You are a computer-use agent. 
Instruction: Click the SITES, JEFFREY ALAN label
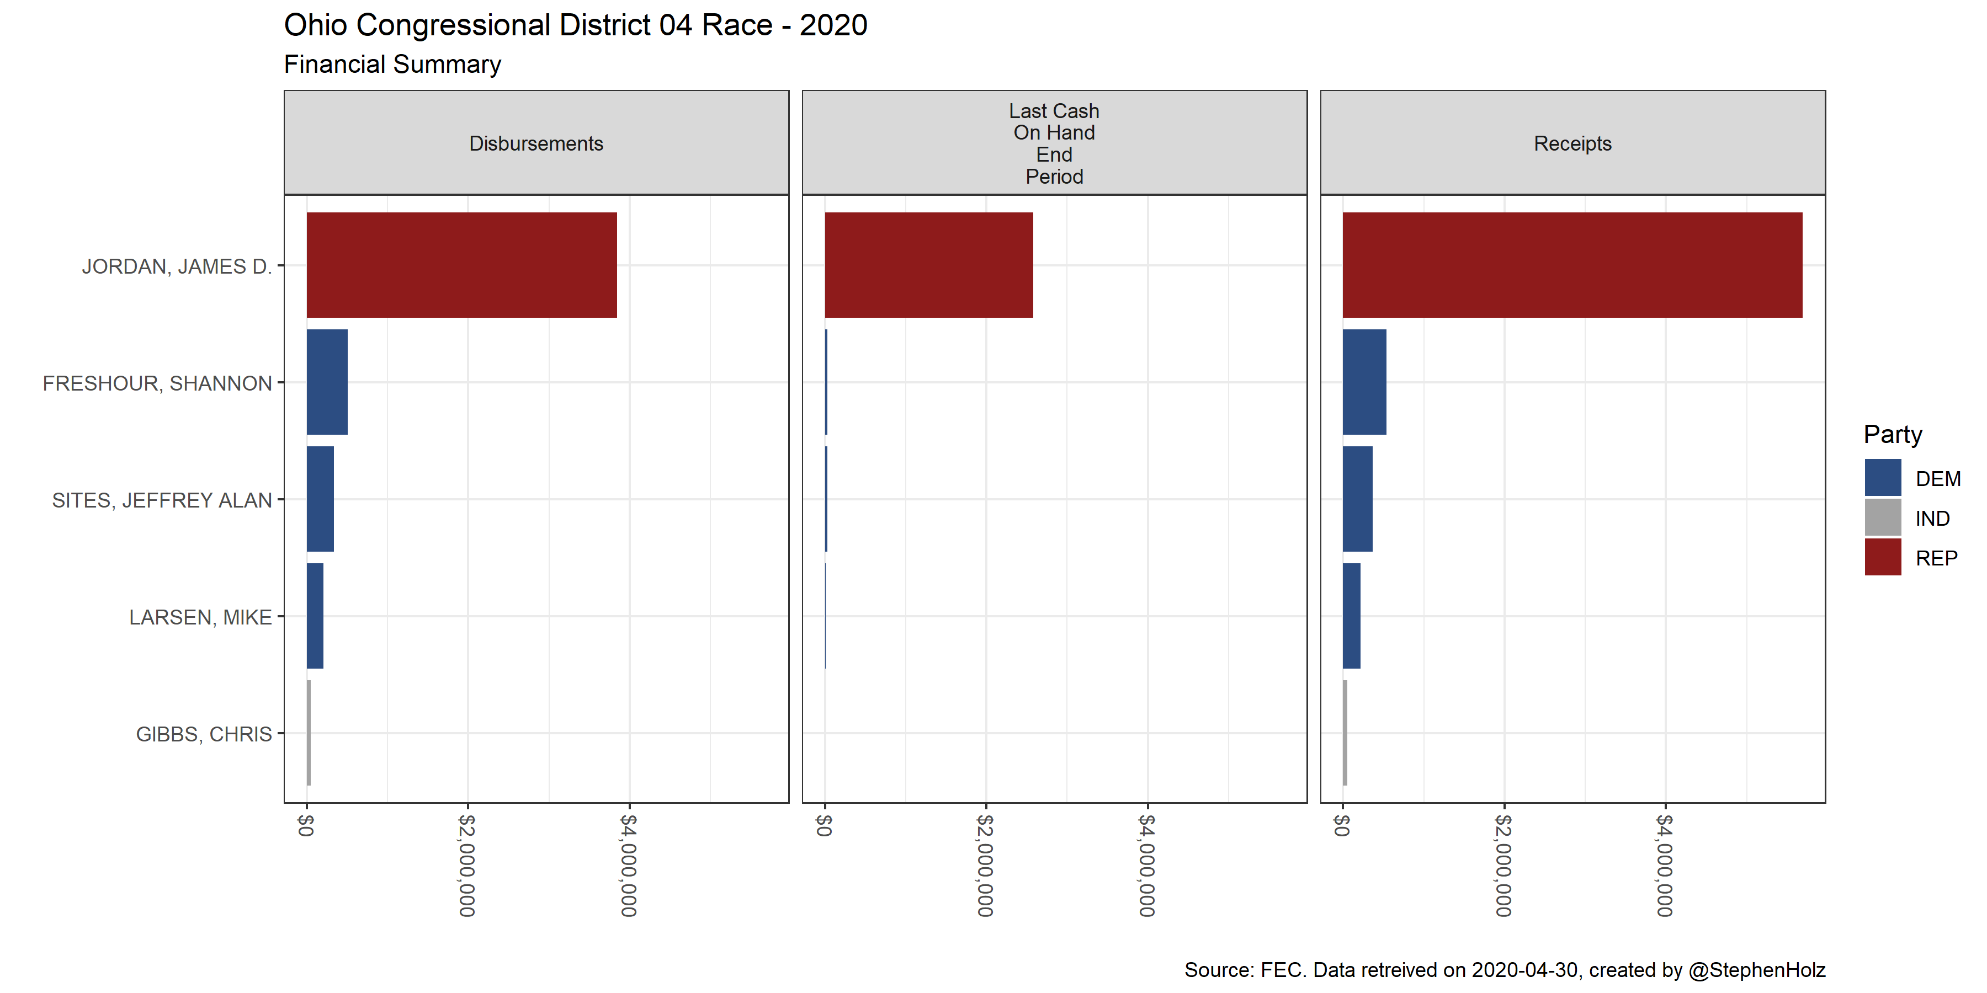(162, 500)
